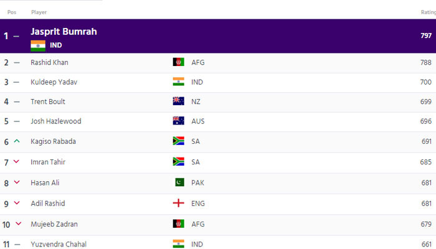Click the Afghanistan flag beside Mujeeb Zadran
The width and height of the screenshot is (436, 249).
click(178, 223)
